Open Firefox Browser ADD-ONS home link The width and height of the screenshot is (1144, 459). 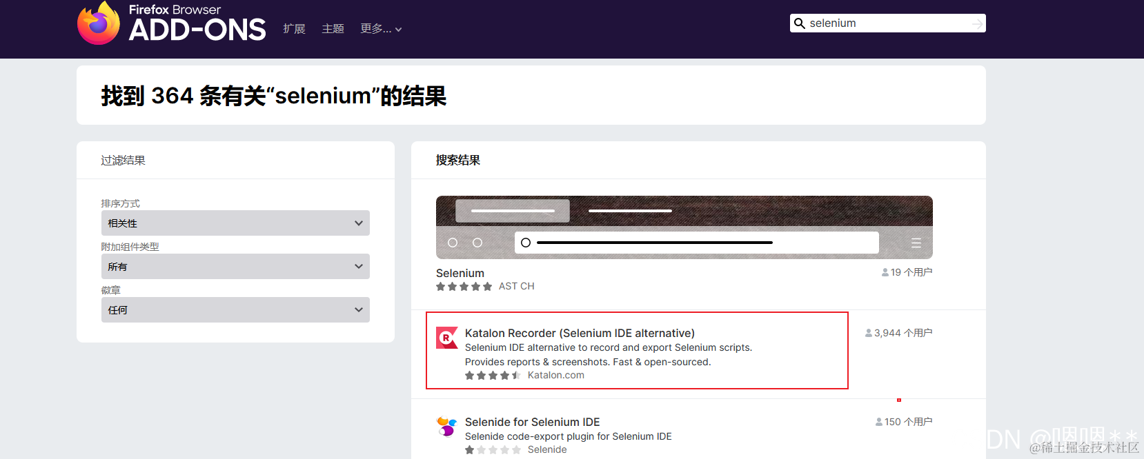[x=171, y=23]
